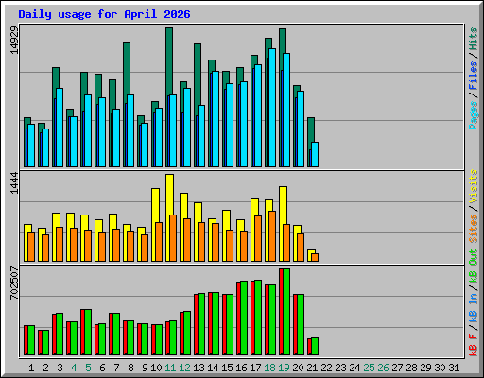
Task: Click day label 20 on the x-axis
Action: [x=298, y=368]
